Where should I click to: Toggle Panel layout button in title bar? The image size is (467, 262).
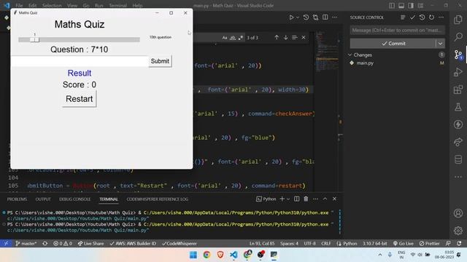tap(401, 5)
